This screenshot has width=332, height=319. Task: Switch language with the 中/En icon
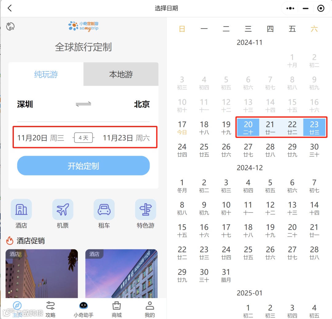10,26
